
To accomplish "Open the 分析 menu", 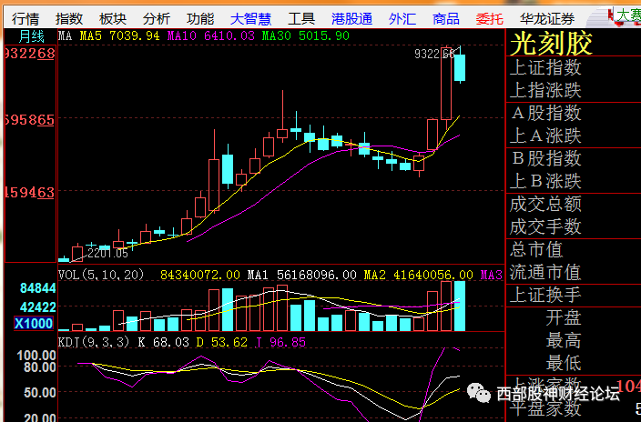I will 157,18.
